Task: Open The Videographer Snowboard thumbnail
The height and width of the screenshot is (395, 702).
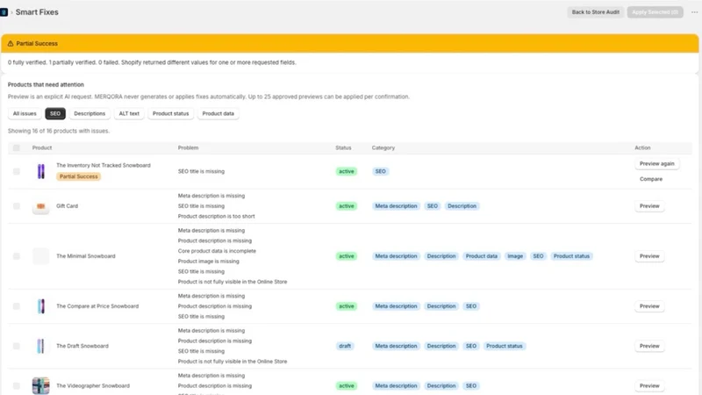Action: click(x=40, y=385)
